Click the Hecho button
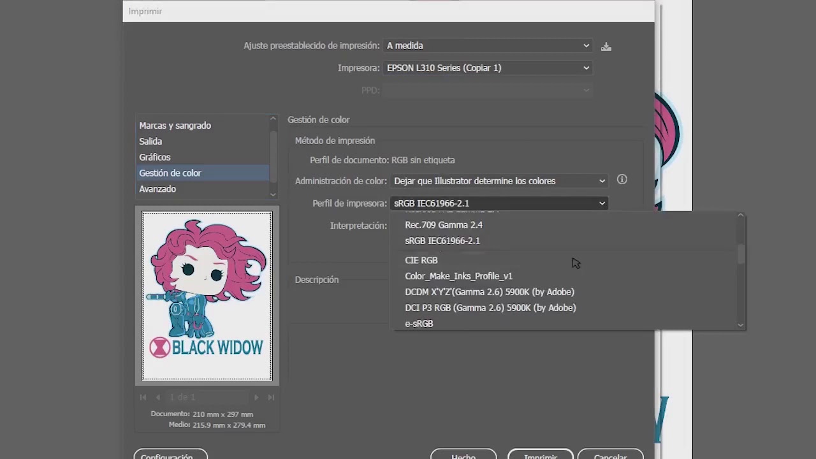 (x=463, y=455)
